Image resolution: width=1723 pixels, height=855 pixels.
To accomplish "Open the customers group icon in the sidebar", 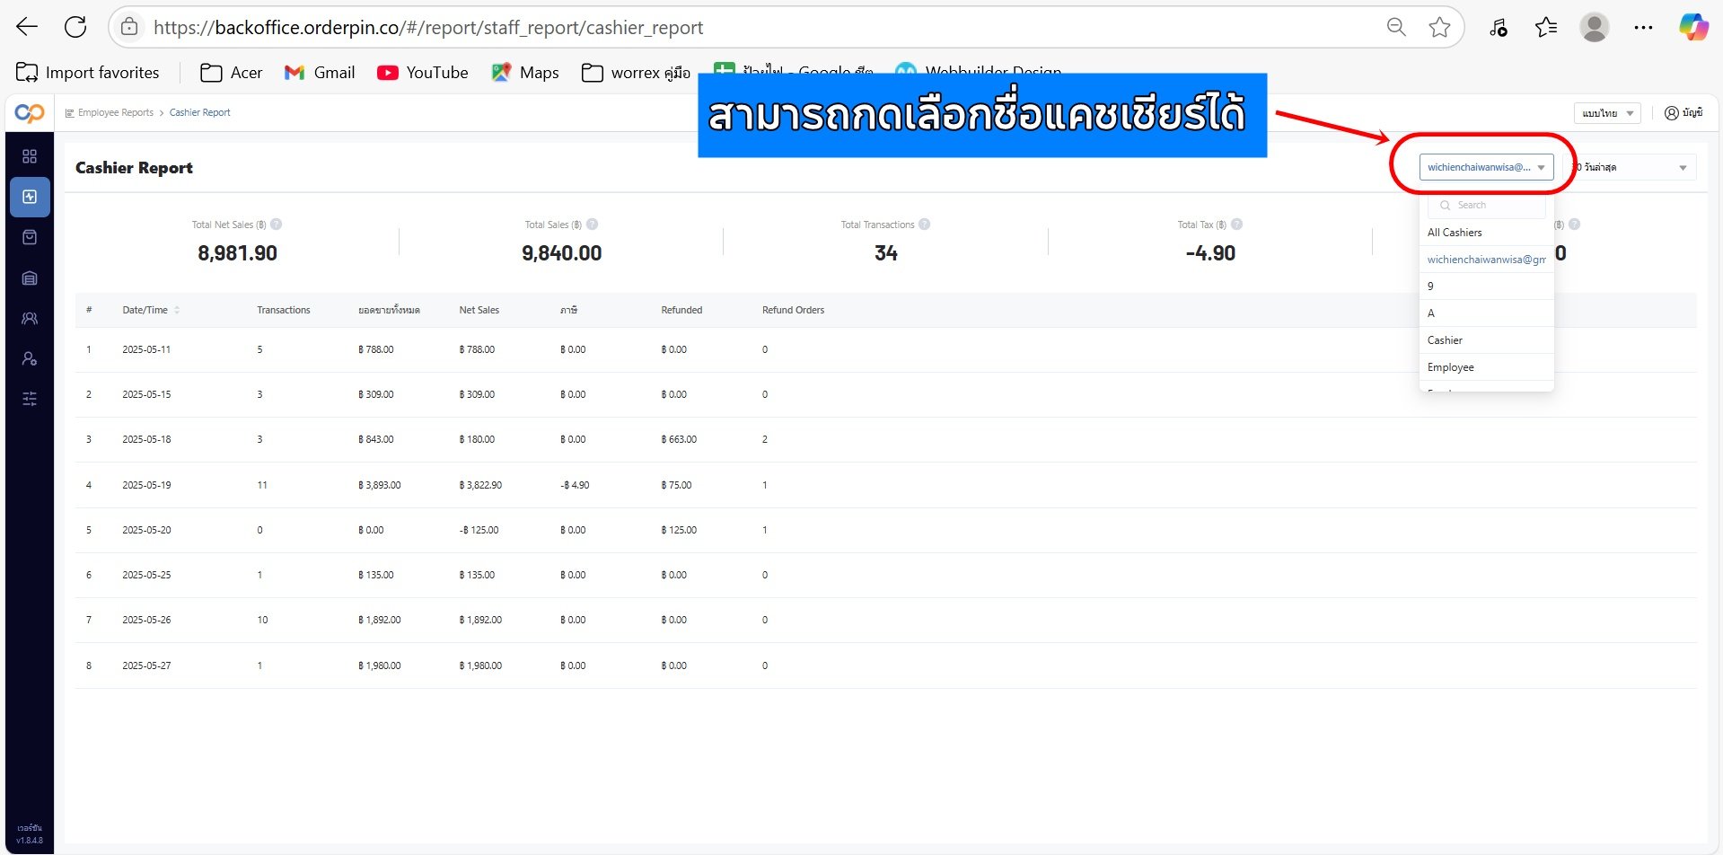I will tap(30, 318).
